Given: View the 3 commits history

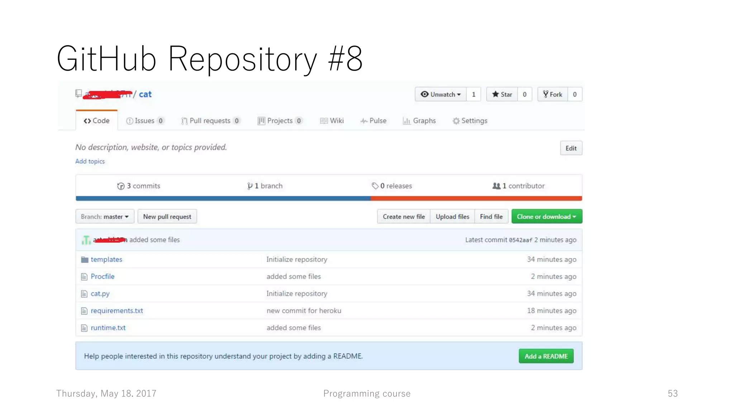Looking at the screenshot, I should (139, 186).
